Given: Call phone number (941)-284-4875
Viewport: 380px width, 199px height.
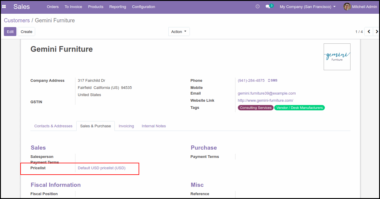Looking at the screenshot, I should (251, 81).
